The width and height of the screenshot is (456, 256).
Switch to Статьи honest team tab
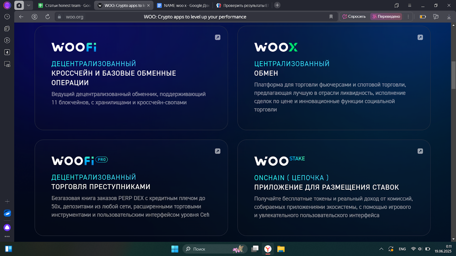[65, 5]
